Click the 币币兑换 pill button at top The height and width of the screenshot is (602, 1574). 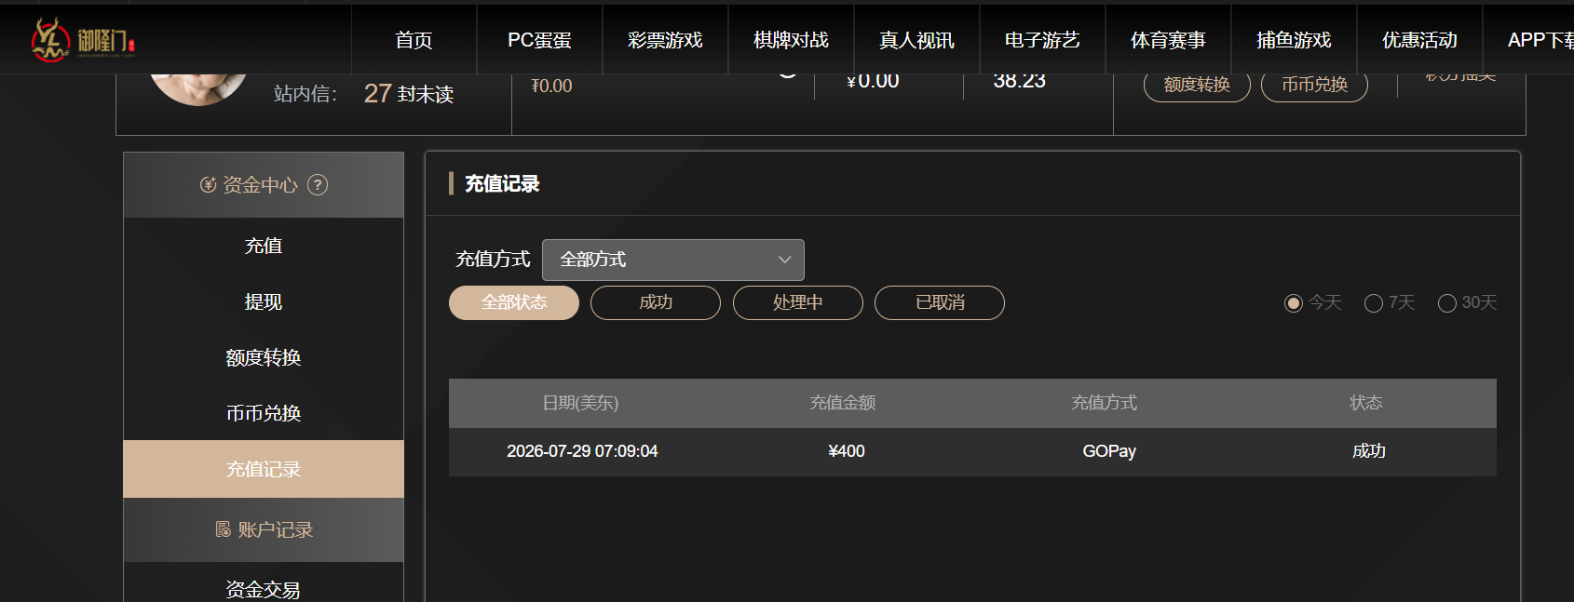tap(1314, 85)
